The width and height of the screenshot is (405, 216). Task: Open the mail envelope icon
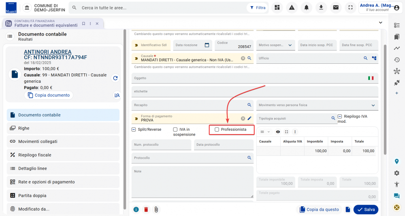335,7
